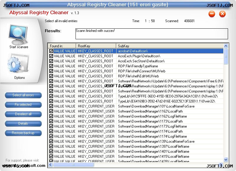This screenshot has height=171, width=236.
Task: Click the horizontal scrollbar thumb
Action: [73, 165]
